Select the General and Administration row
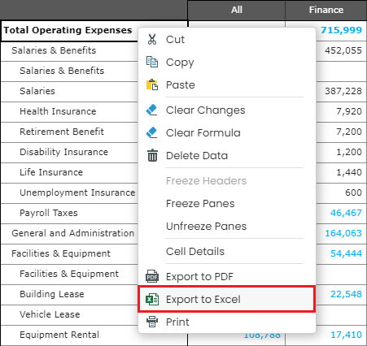The width and height of the screenshot is (367, 346). (x=72, y=233)
